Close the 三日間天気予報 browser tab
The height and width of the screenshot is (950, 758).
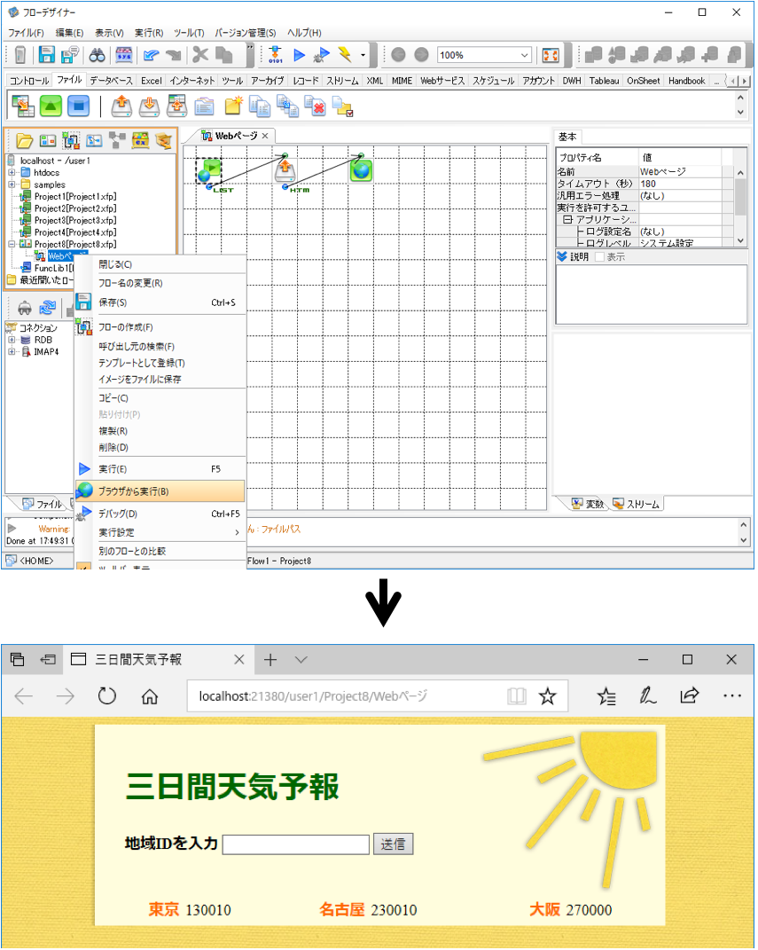pos(238,659)
